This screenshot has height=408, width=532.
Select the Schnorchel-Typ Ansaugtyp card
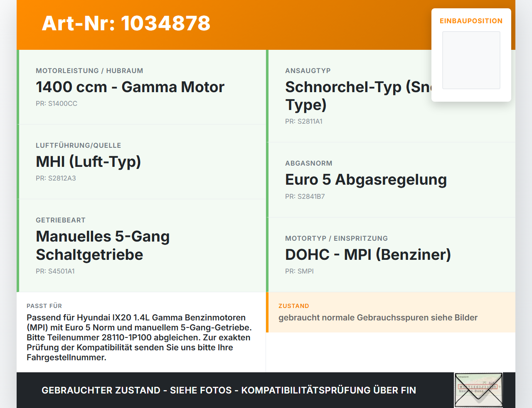click(x=391, y=96)
